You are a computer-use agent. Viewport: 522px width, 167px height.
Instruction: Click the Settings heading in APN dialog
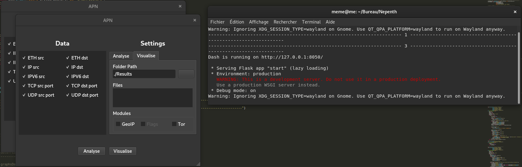tap(153, 43)
